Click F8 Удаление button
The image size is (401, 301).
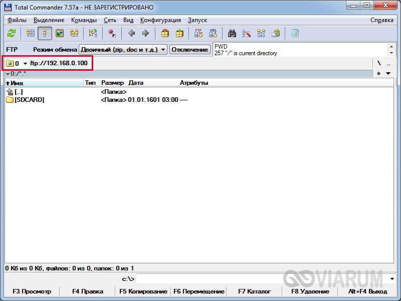tap(310, 291)
